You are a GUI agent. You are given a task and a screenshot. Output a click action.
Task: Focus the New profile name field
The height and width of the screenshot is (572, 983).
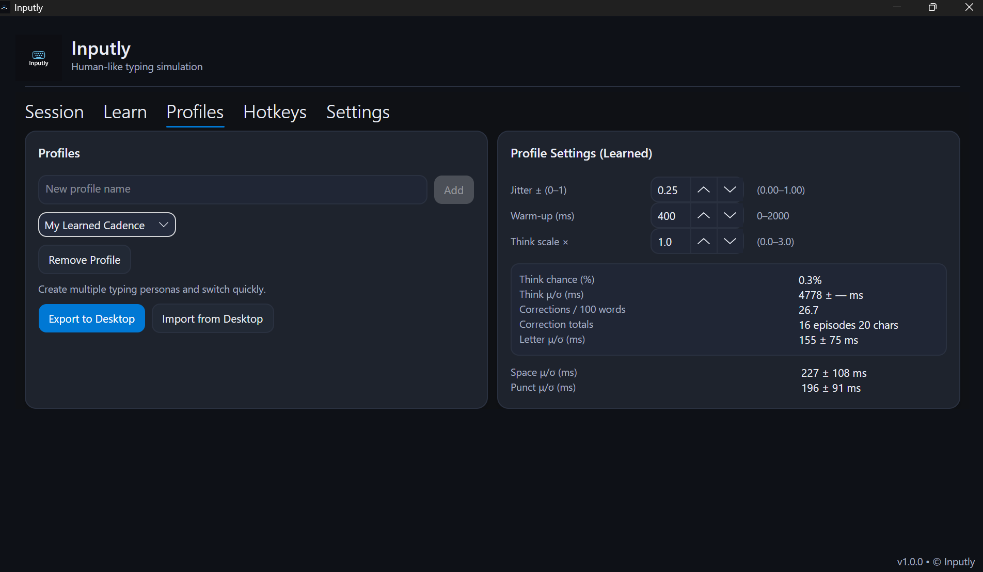tap(232, 189)
